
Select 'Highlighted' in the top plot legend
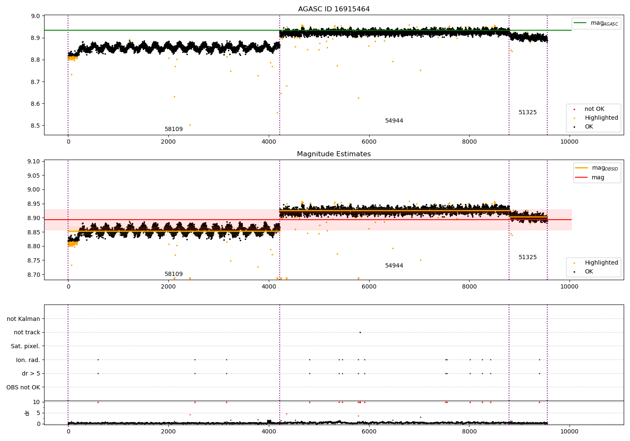coord(601,118)
